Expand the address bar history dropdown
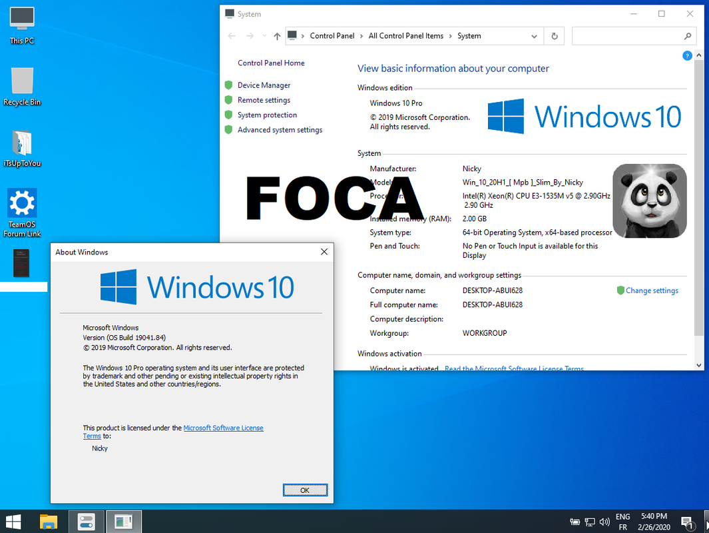This screenshot has width=709, height=533. 534,36
